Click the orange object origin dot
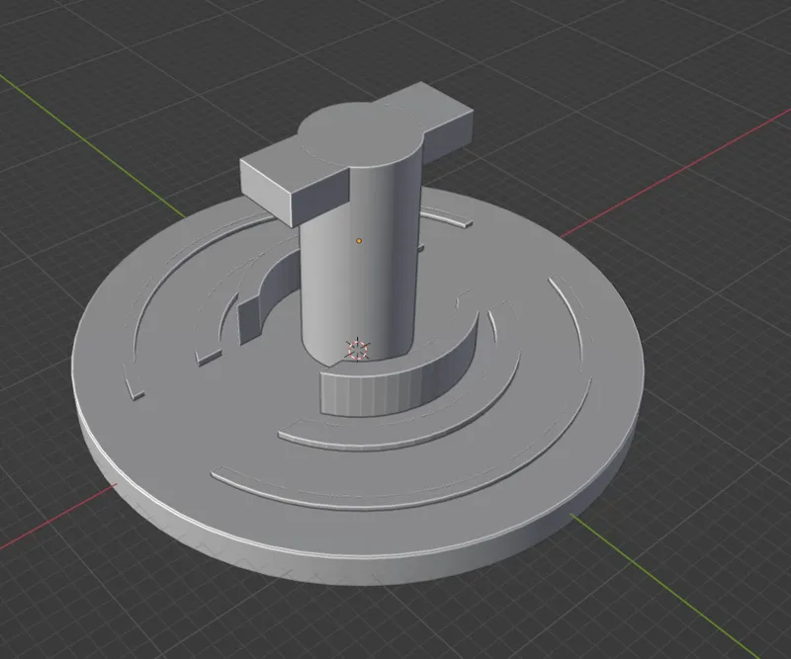Viewport: 791px width, 659px height. 359,241
